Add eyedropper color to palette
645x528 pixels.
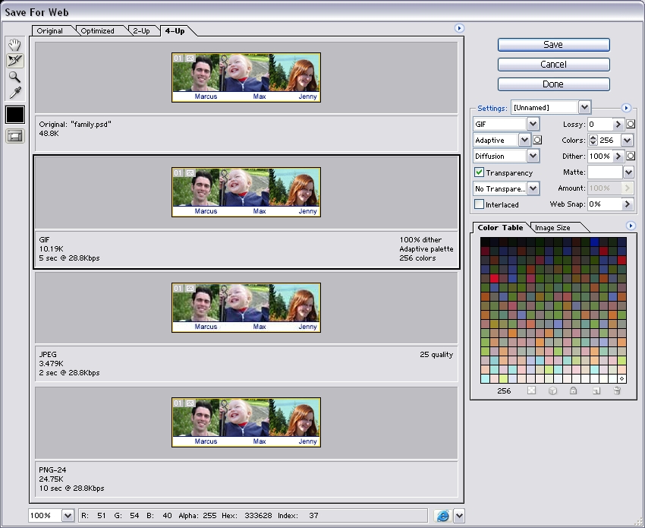click(x=596, y=390)
